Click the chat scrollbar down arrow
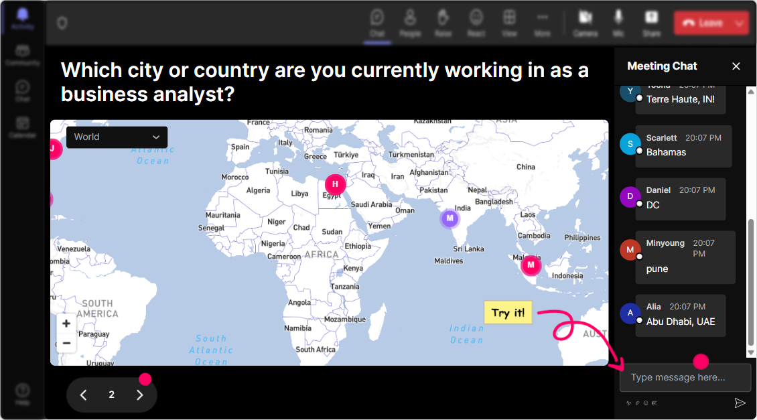757x420 pixels. tap(751, 352)
